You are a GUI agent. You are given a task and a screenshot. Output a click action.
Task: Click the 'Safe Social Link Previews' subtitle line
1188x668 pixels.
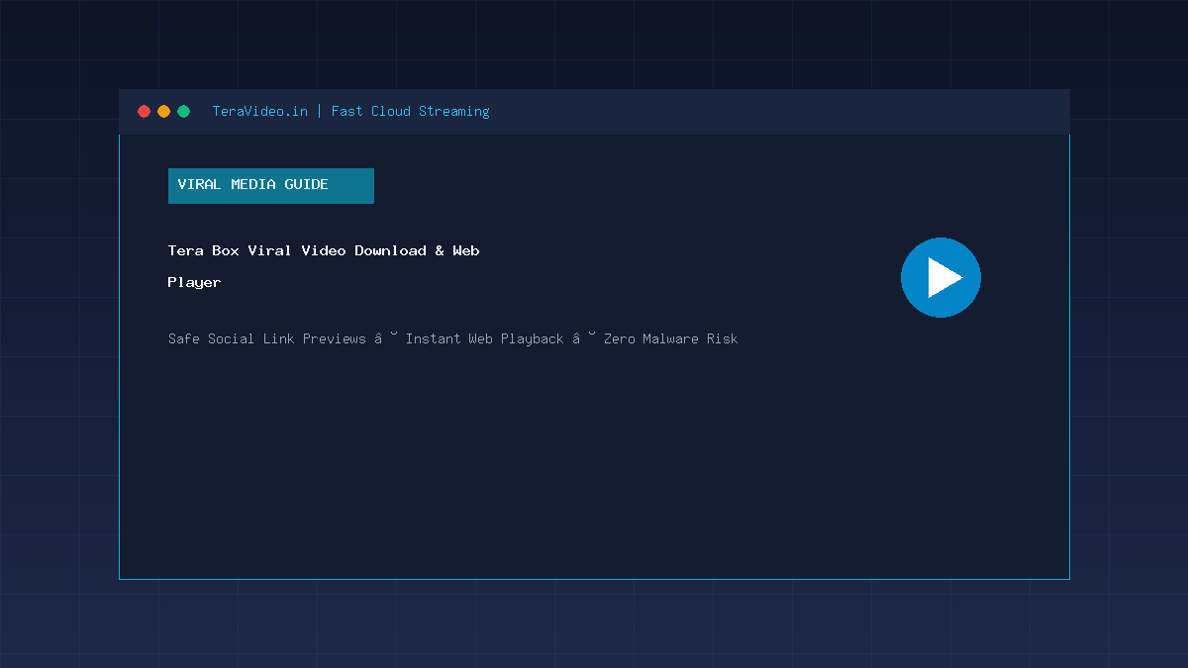[452, 338]
